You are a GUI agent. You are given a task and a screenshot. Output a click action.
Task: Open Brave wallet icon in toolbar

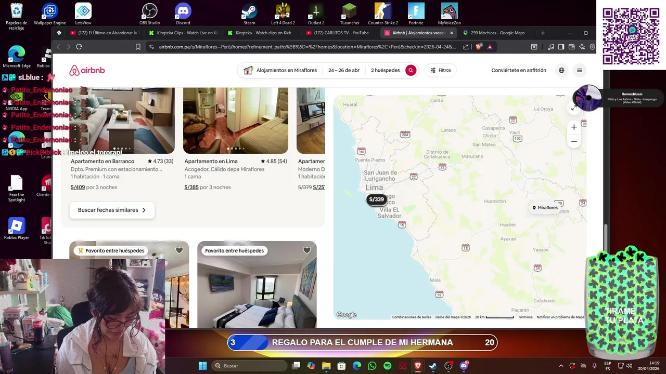[571, 47]
